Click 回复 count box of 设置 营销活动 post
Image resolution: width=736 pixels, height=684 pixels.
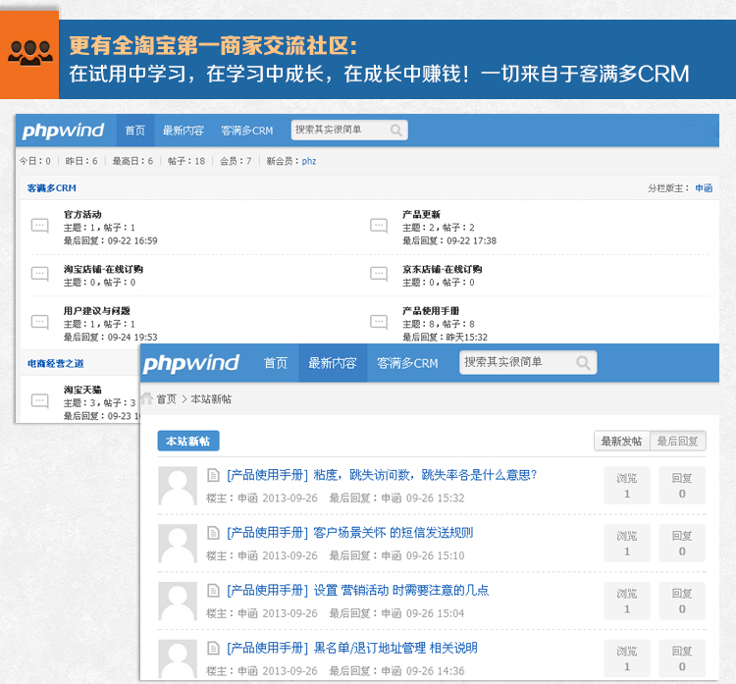pyautogui.click(x=682, y=601)
